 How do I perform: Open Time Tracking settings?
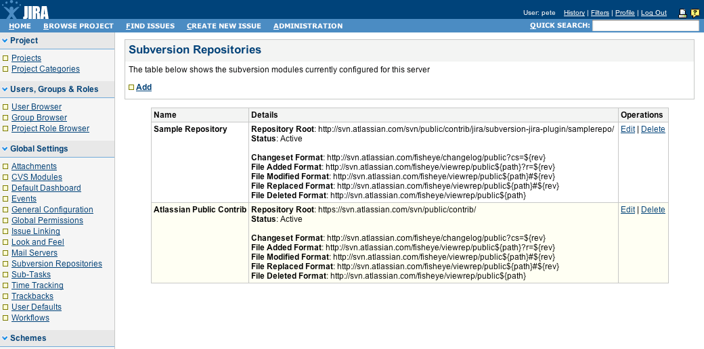click(x=37, y=285)
